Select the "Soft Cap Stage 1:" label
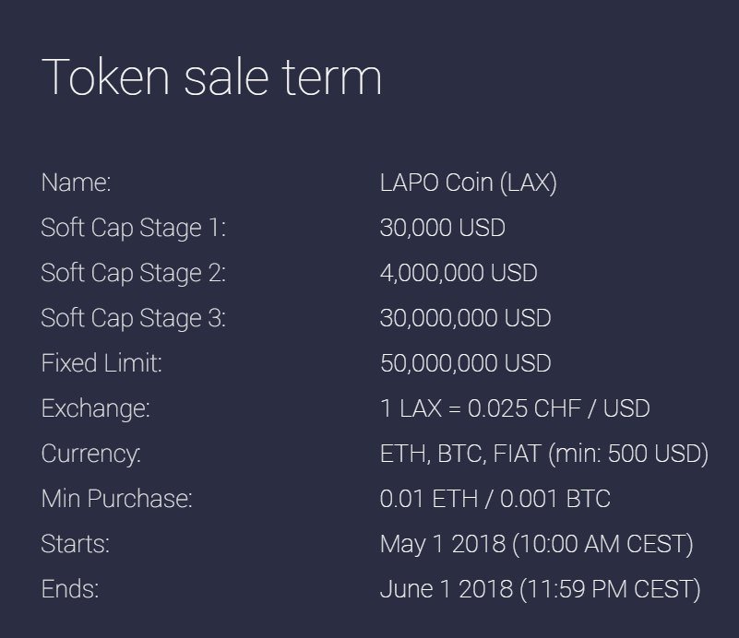Screen dimensions: 739x638 coord(134,229)
